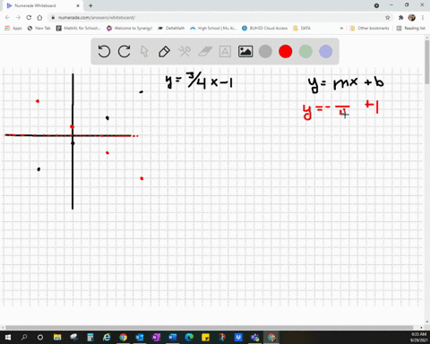Open the crossed tools settings icon
430x344 pixels.
(x=185, y=51)
